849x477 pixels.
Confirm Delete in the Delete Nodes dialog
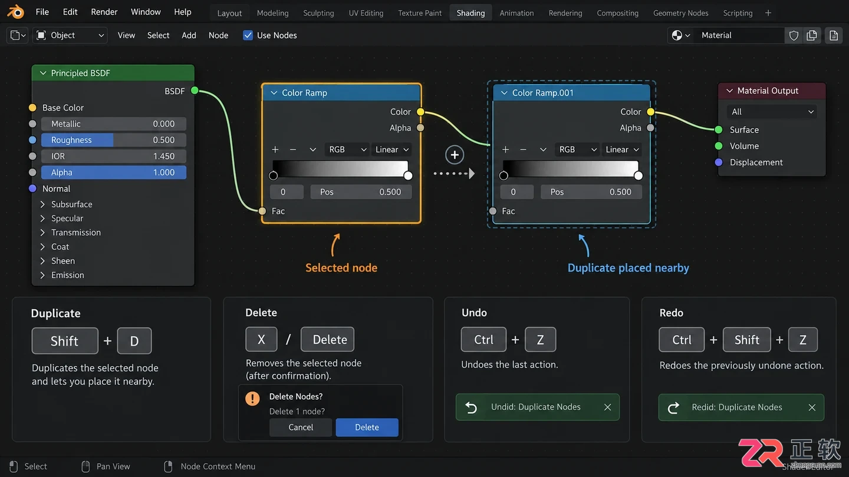coord(367,428)
